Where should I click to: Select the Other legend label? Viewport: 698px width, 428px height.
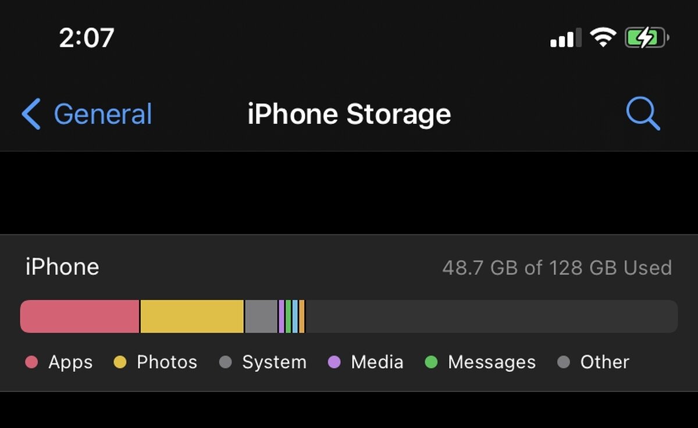point(604,362)
